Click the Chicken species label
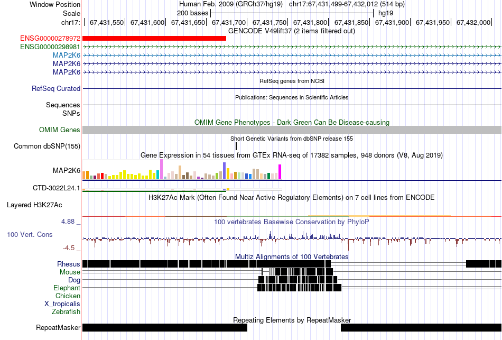 point(68,296)
